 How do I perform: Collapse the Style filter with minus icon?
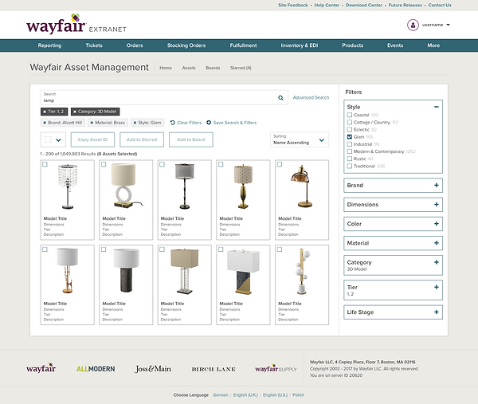pos(437,107)
